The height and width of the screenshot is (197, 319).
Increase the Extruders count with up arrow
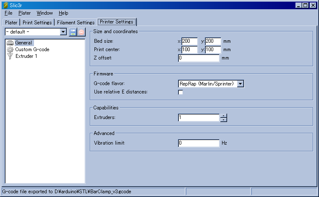(x=224, y=116)
